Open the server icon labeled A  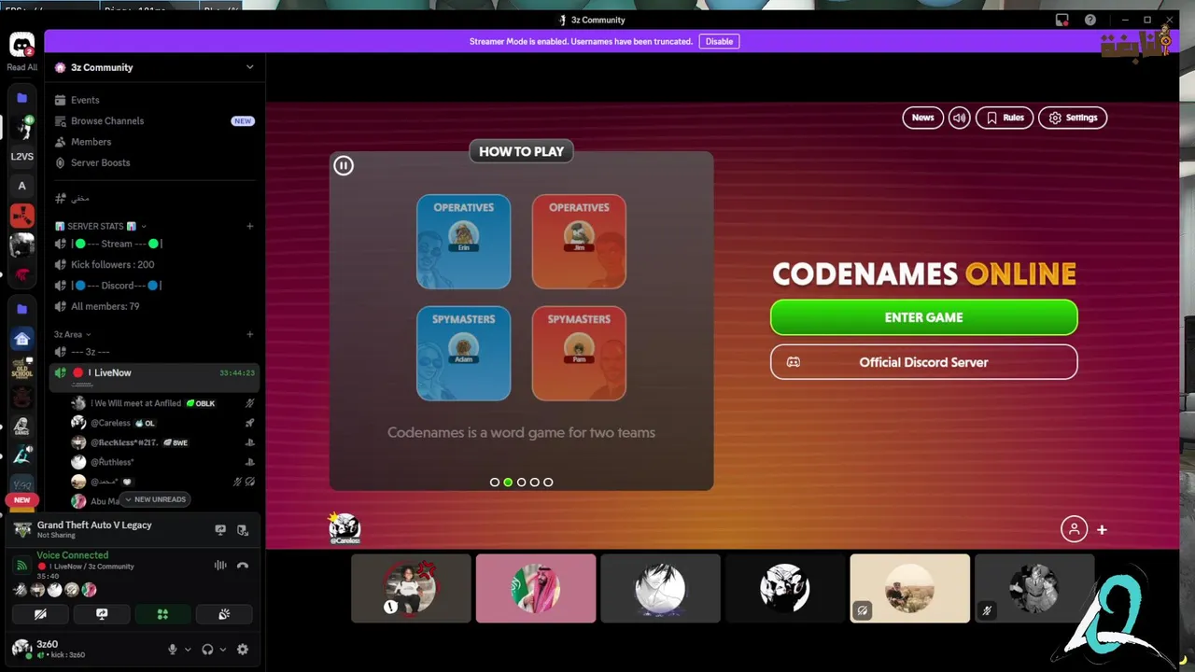[21, 186]
